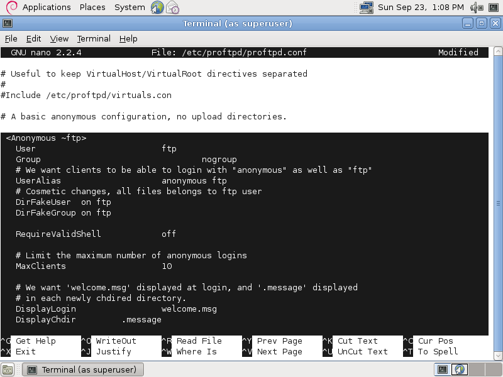Open the Help menu
This screenshot has height=377, width=503.
(128, 39)
